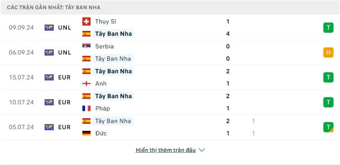
Task: Click the Switzerland flag icon
Action: point(86,22)
